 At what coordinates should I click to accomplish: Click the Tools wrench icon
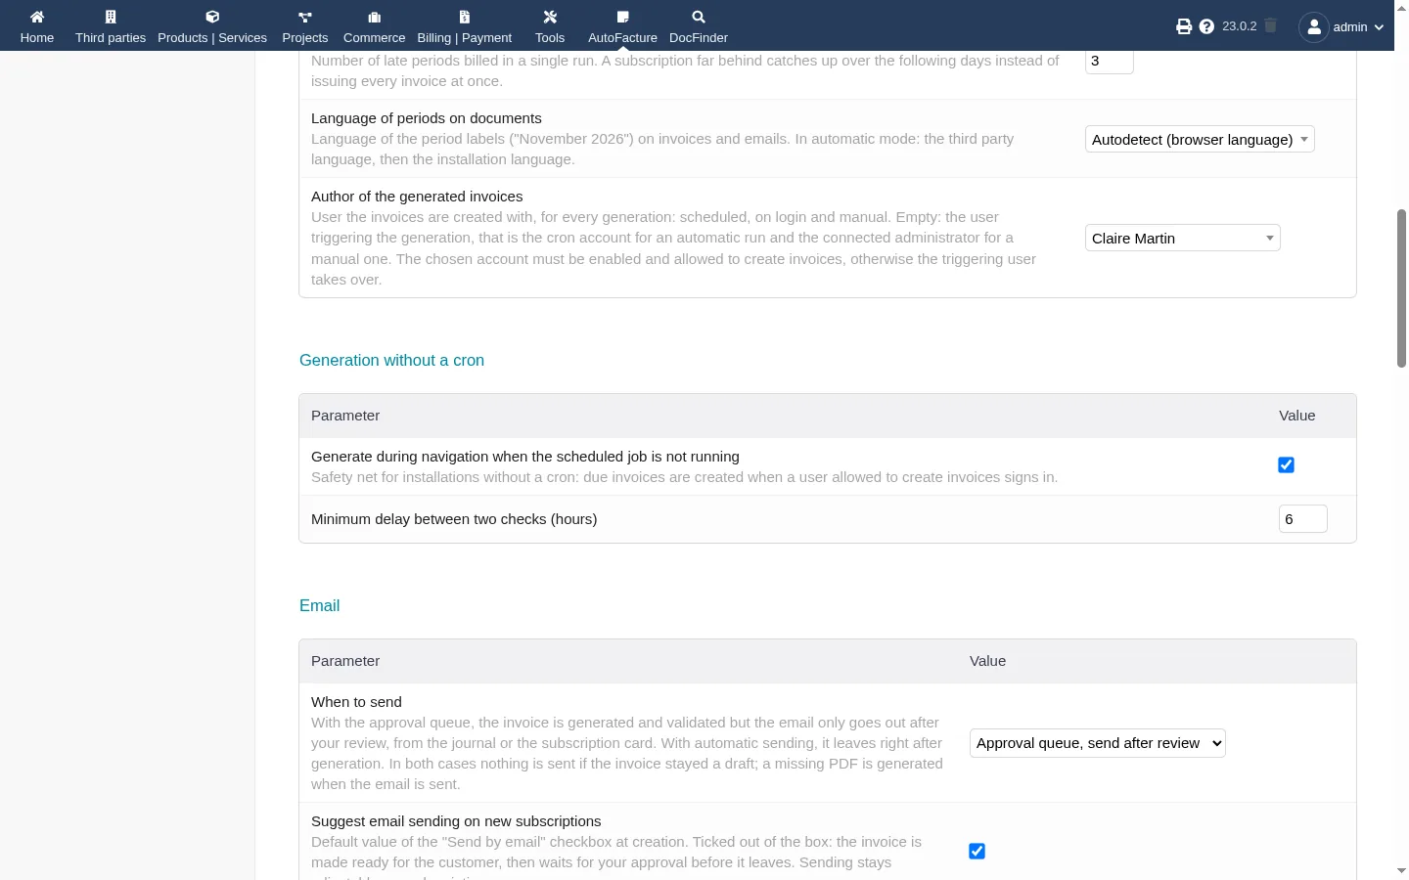click(550, 17)
